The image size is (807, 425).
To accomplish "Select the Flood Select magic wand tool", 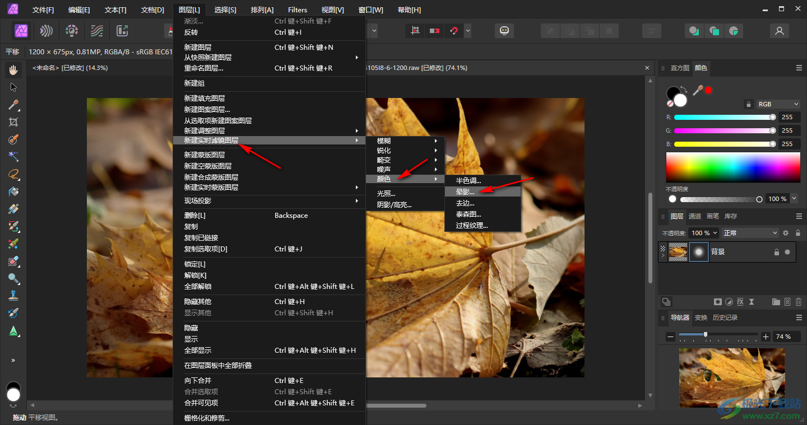I will coord(13,157).
